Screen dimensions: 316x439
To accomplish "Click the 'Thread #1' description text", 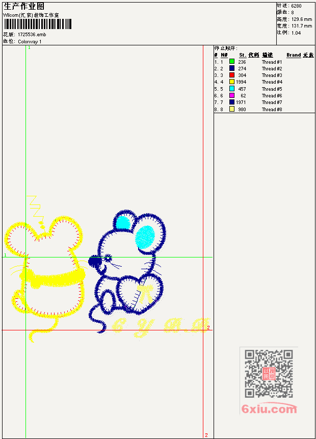I will [x=272, y=62].
